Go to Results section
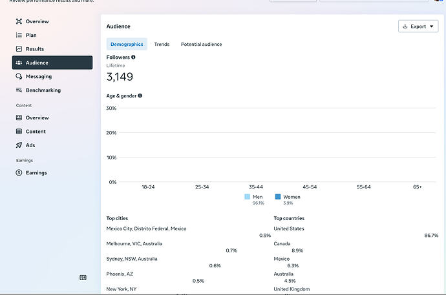446x295 pixels. pos(52,49)
